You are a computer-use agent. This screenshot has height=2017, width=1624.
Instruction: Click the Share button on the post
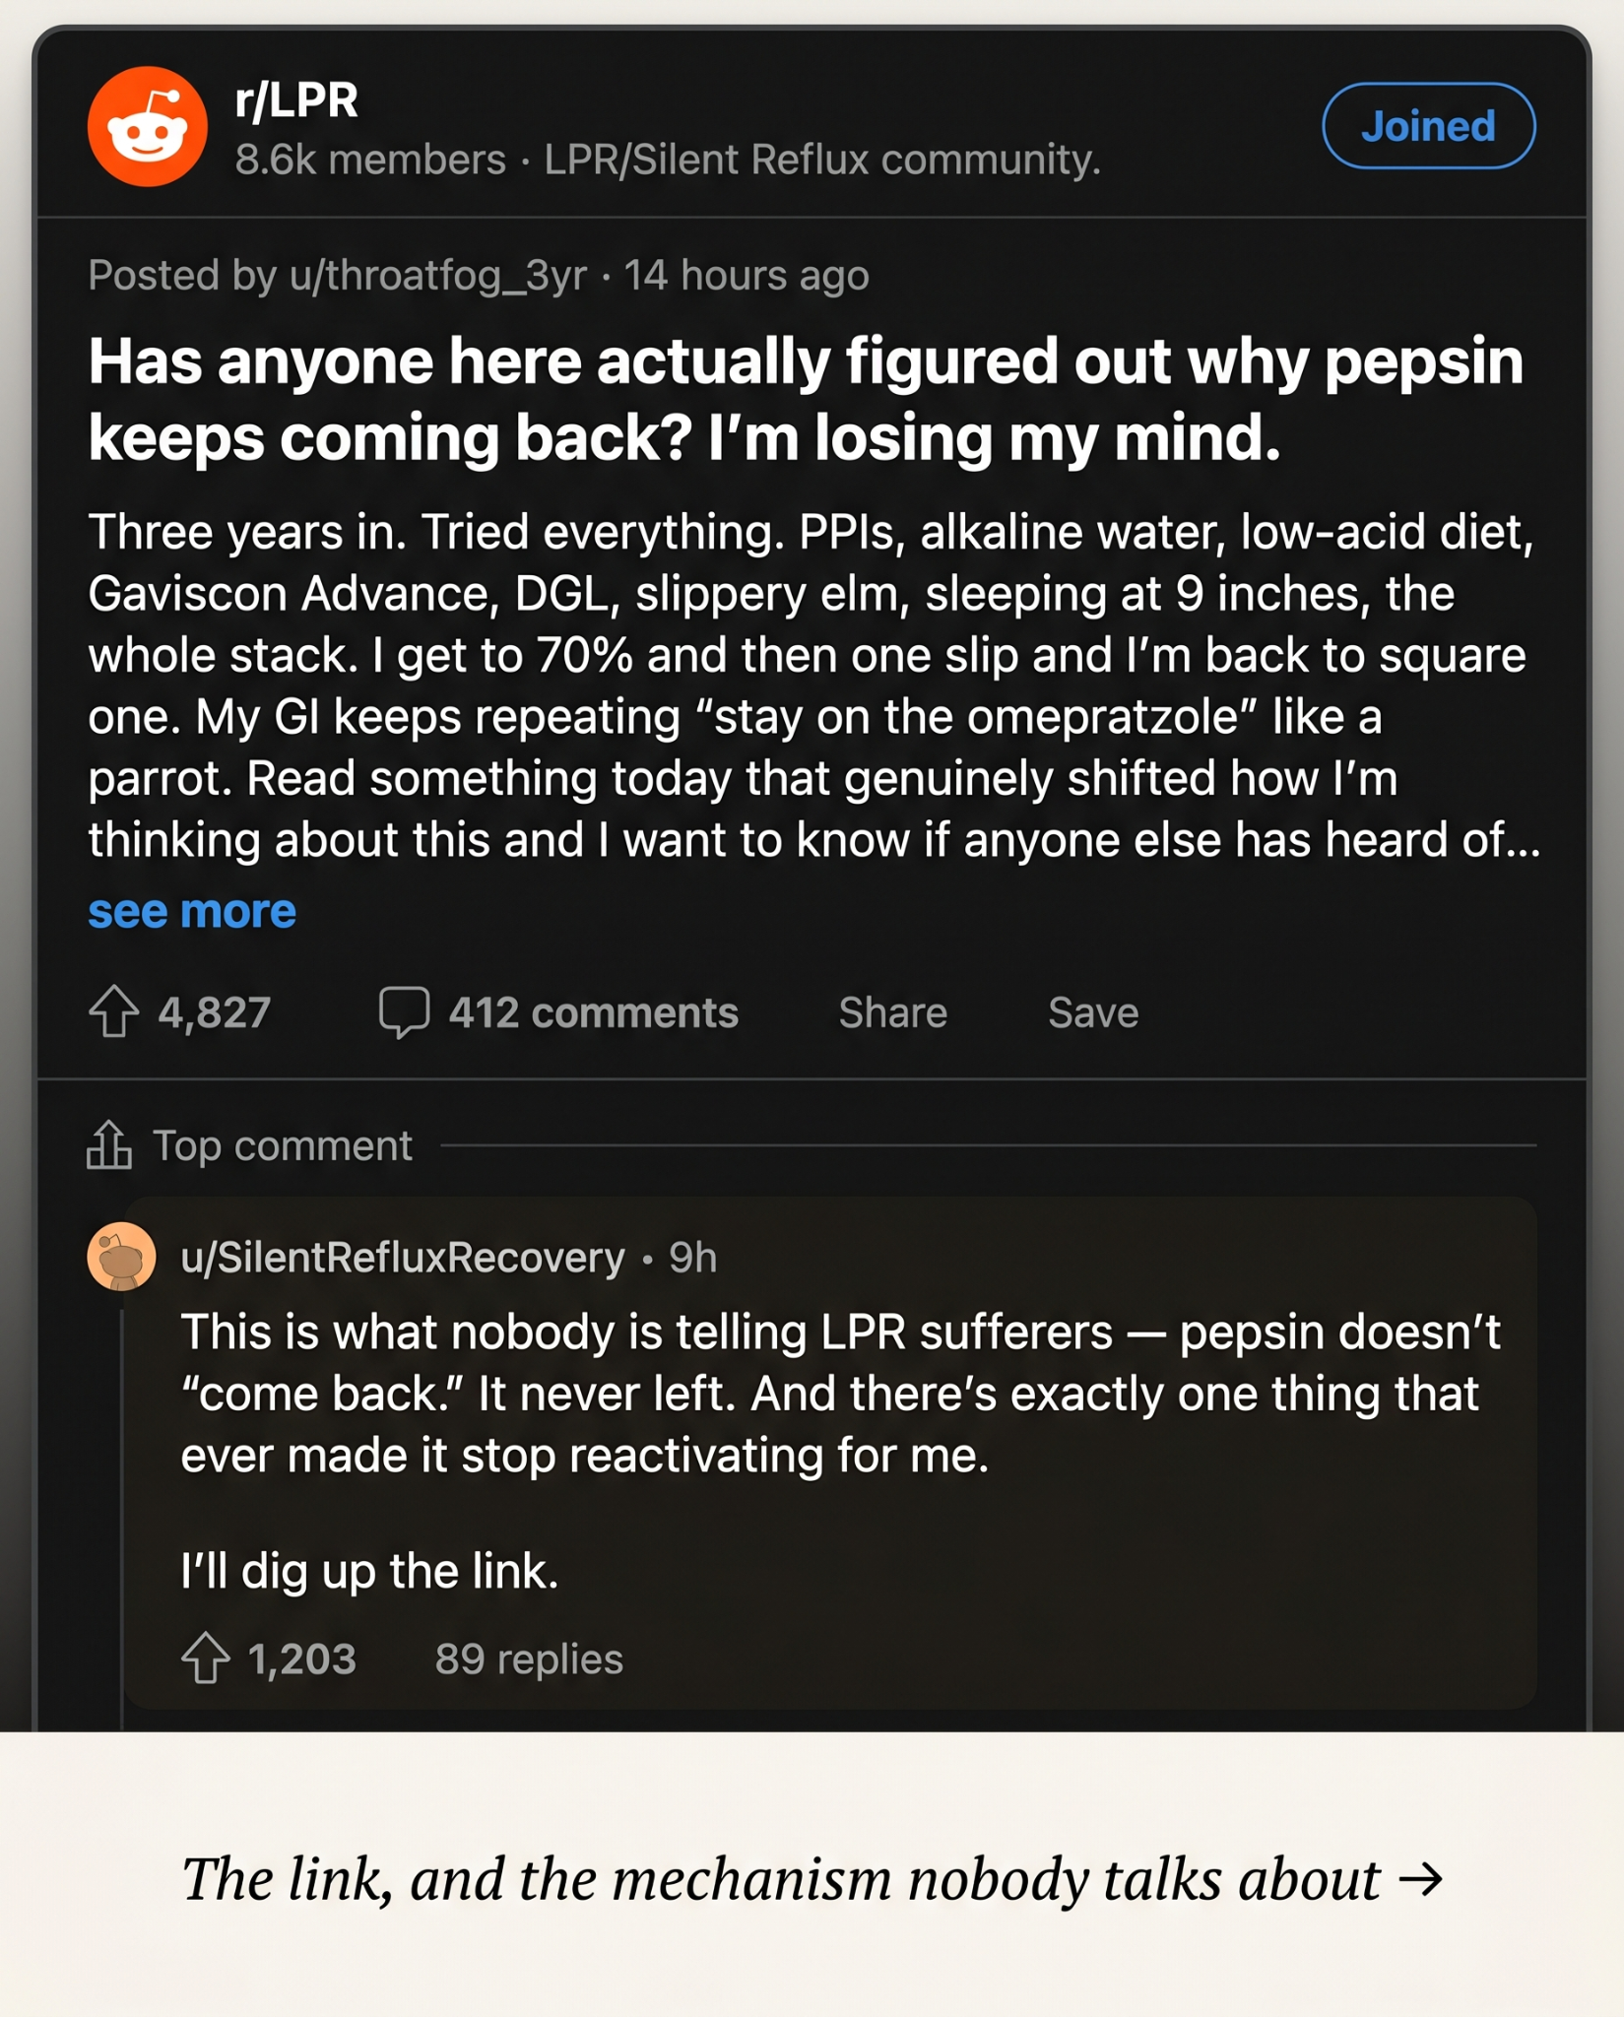pos(893,1012)
